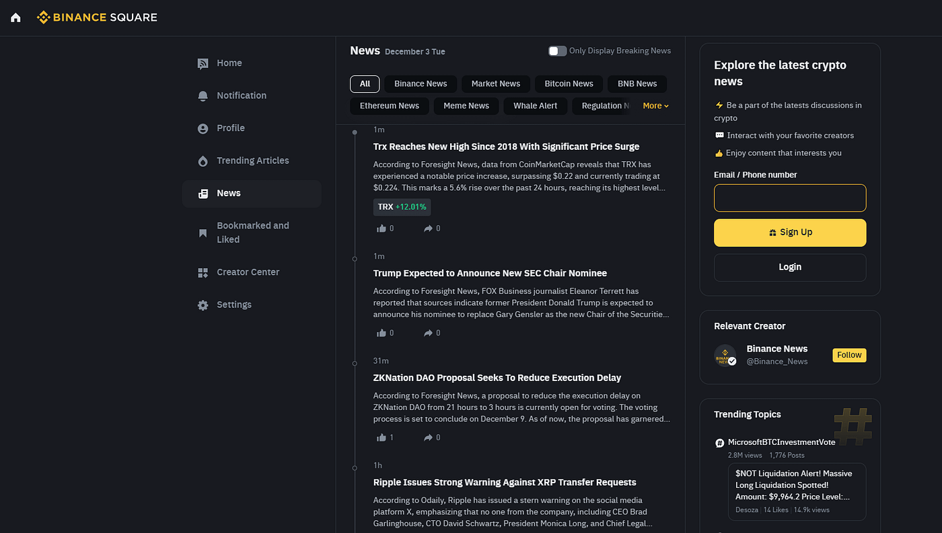Click the Trending Articles flame icon
Screen dimensions: 942x533
coord(203,161)
